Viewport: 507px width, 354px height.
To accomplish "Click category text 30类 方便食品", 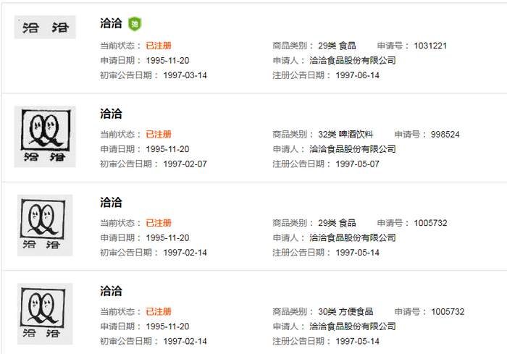I will pos(345,311).
